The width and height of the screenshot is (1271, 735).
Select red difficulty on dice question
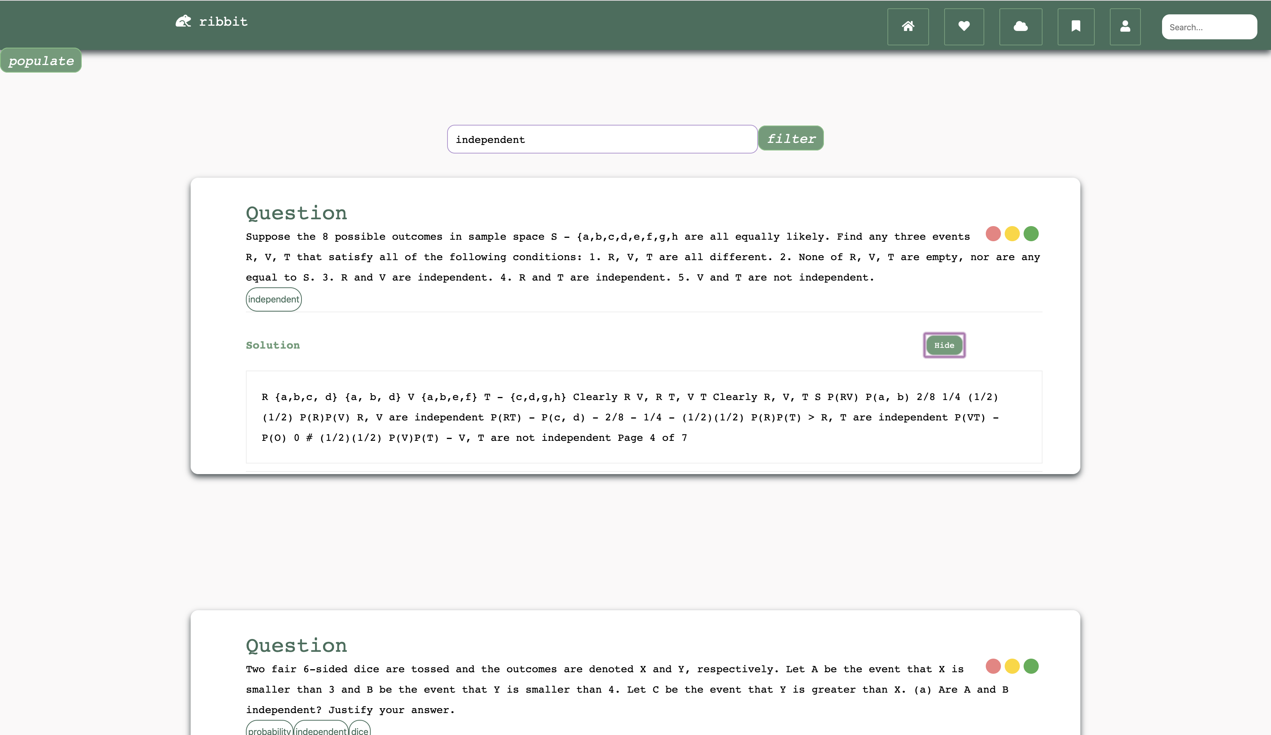coord(993,667)
